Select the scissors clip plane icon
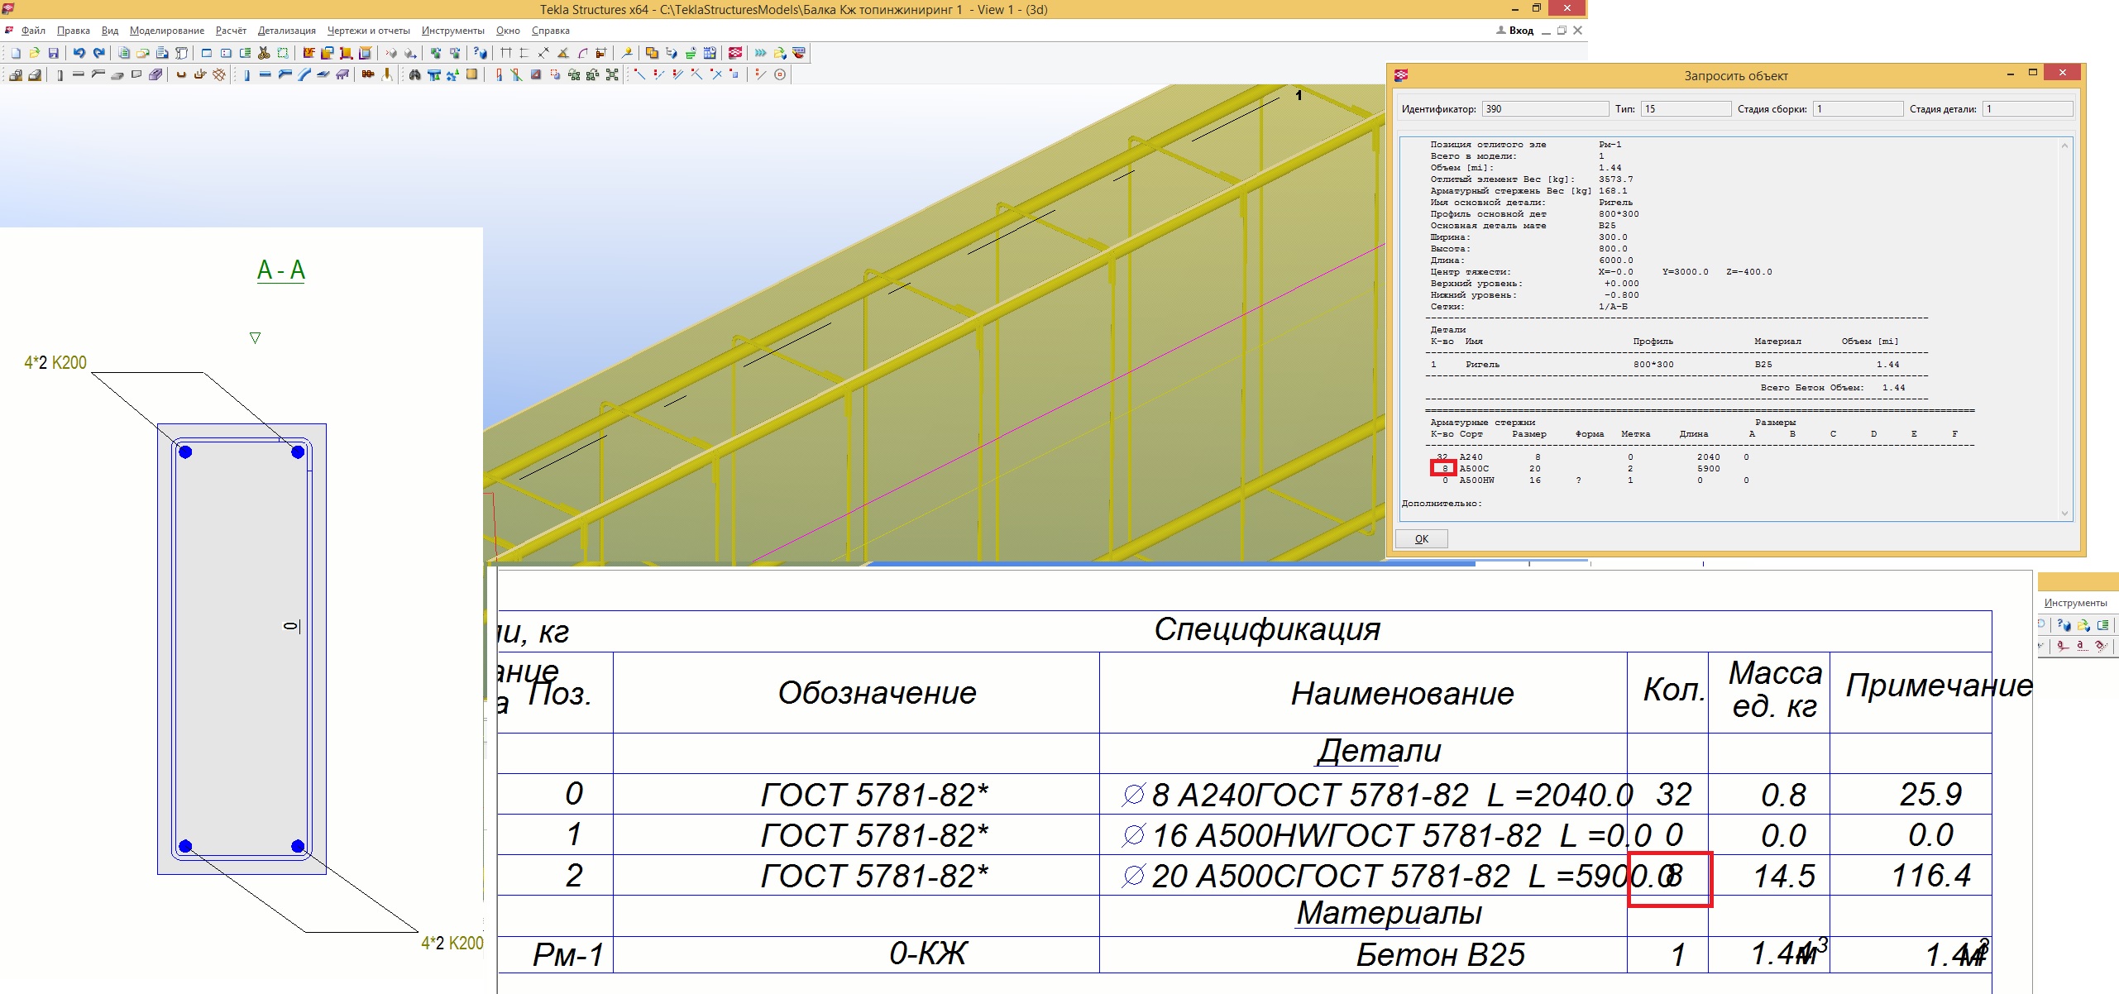2119x994 pixels. pyautogui.click(x=264, y=53)
